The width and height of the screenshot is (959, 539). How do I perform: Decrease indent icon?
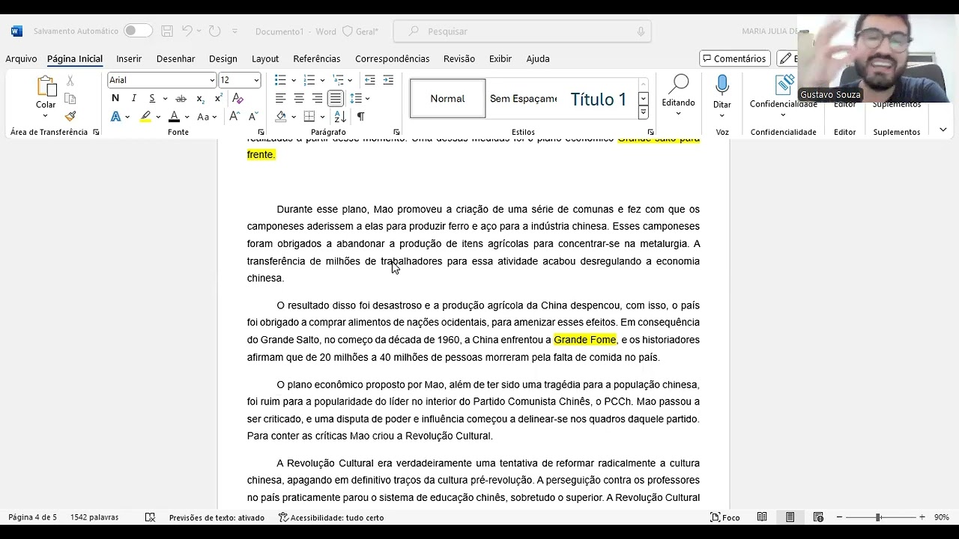pos(369,80)
